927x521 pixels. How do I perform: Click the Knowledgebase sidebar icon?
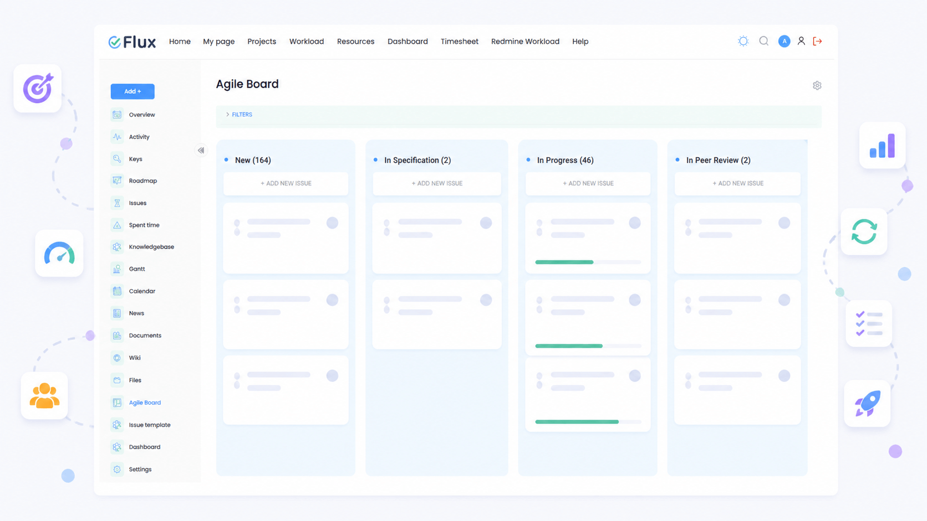(x=117, y=247)
